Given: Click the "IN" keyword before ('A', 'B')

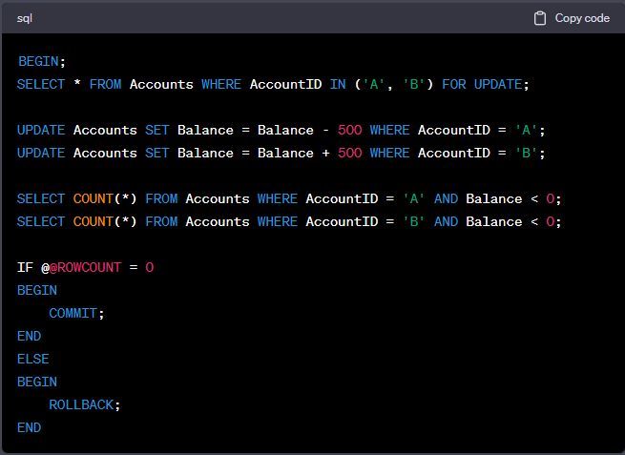Looking at the screenshot, I should point(338,85).
